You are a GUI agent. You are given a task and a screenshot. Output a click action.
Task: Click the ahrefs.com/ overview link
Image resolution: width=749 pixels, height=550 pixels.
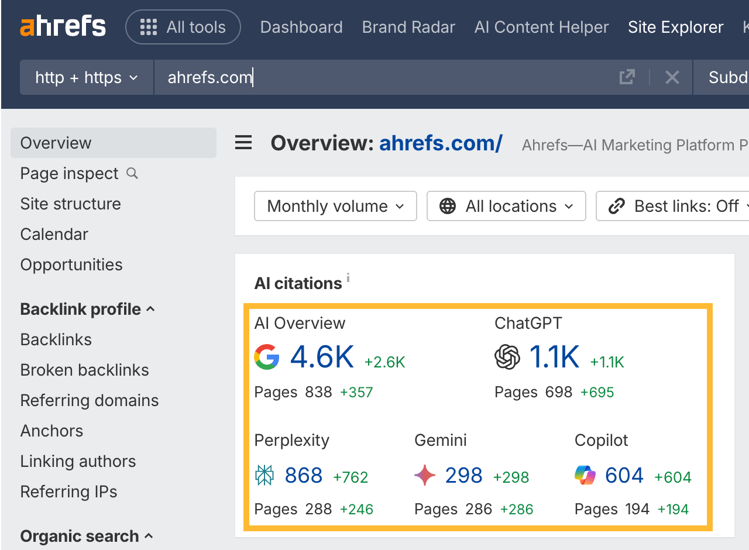pos(441,143)
